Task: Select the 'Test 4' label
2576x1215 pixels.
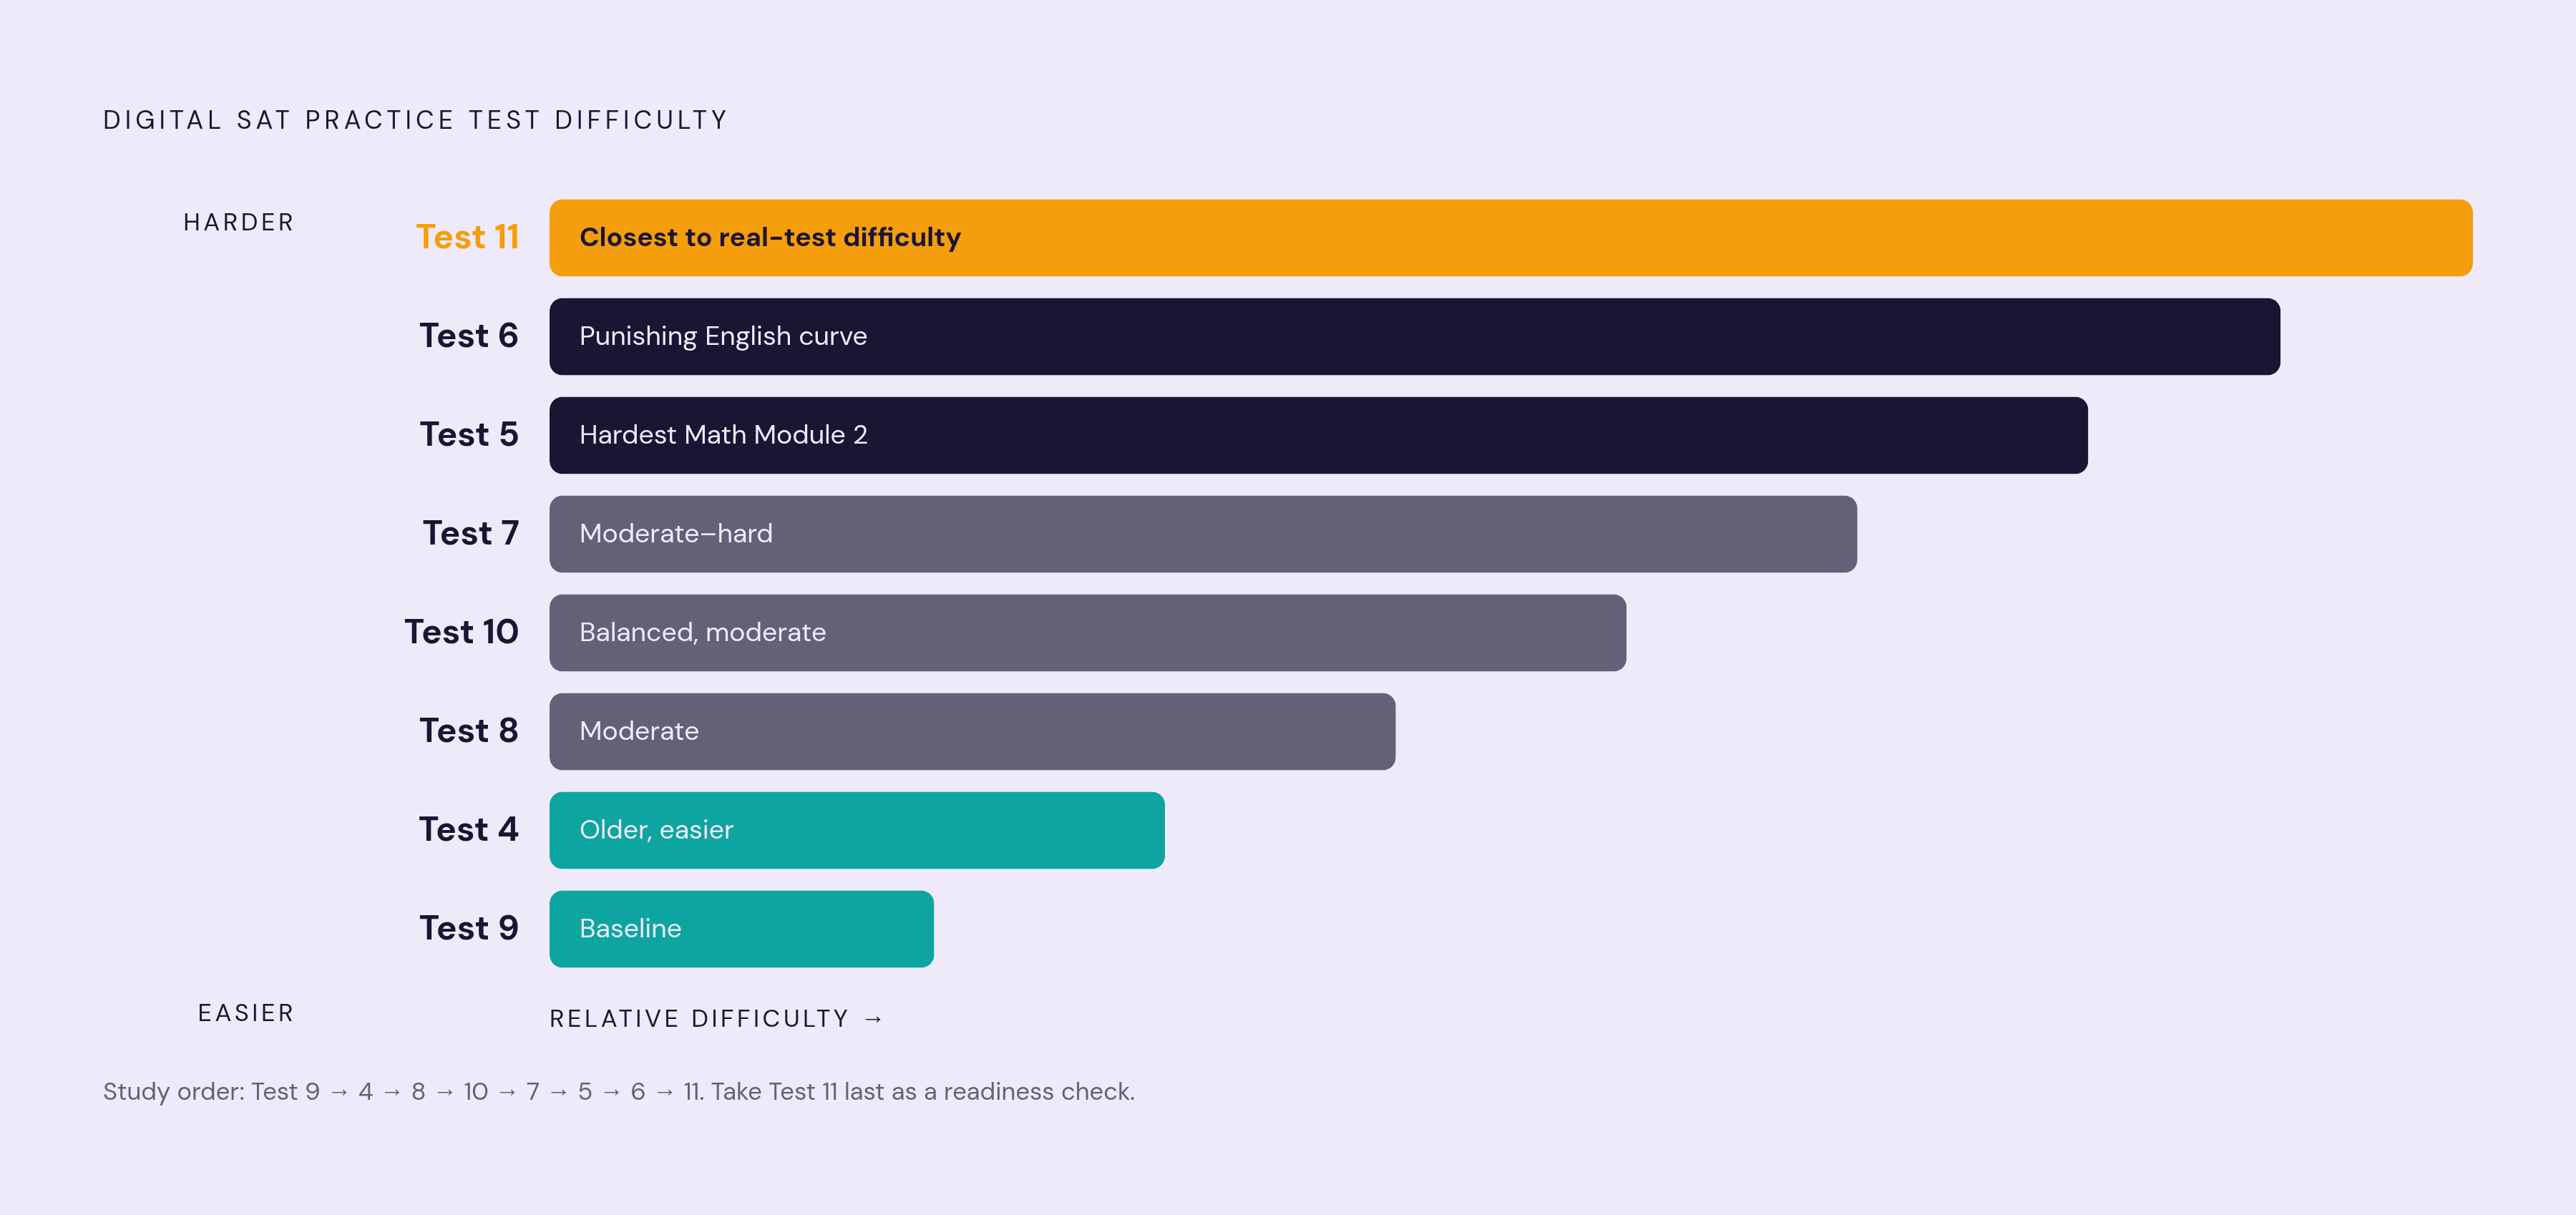Action: pos(468,830)
